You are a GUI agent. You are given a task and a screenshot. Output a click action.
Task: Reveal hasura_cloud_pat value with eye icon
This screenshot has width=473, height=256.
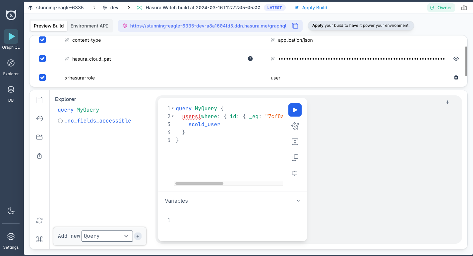pyautogui.click(x=456, y=59)
